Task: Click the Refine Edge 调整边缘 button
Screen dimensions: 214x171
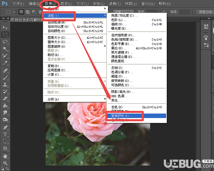Action: point(205,12)
